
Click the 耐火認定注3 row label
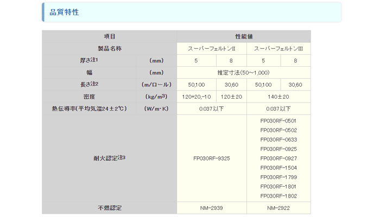109,158
